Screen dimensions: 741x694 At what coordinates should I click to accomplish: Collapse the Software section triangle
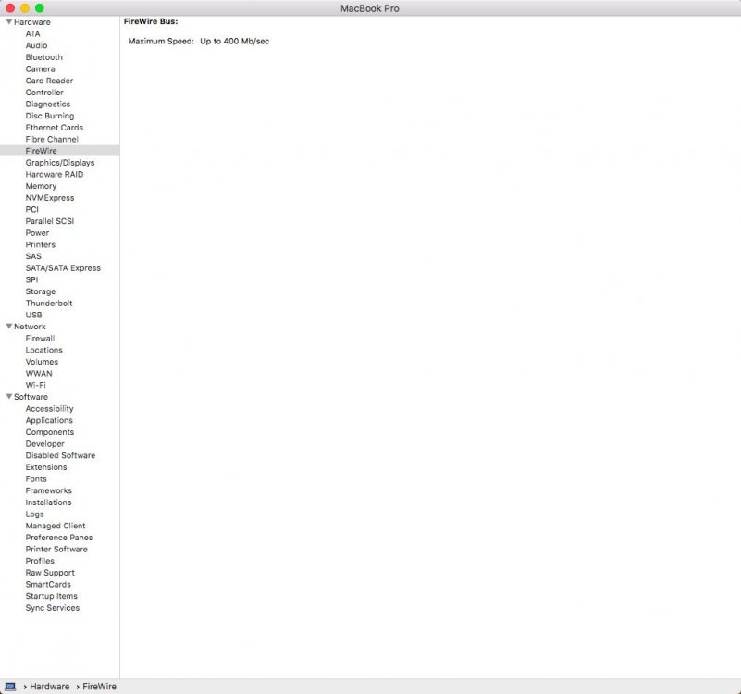coord(9,397)
